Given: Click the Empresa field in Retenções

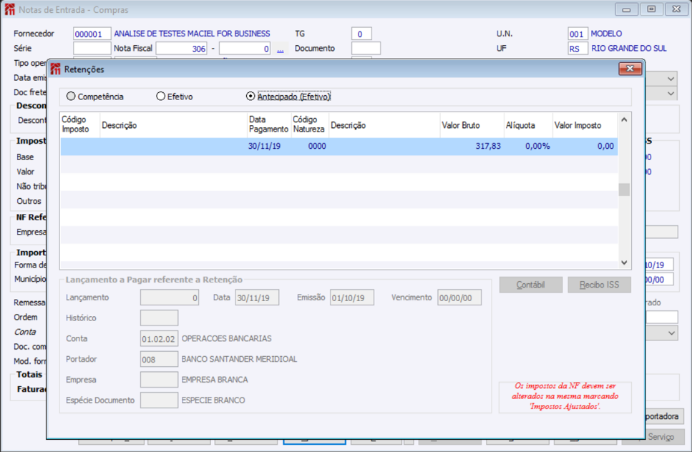Looking at the screenshot, I should 160,380.
